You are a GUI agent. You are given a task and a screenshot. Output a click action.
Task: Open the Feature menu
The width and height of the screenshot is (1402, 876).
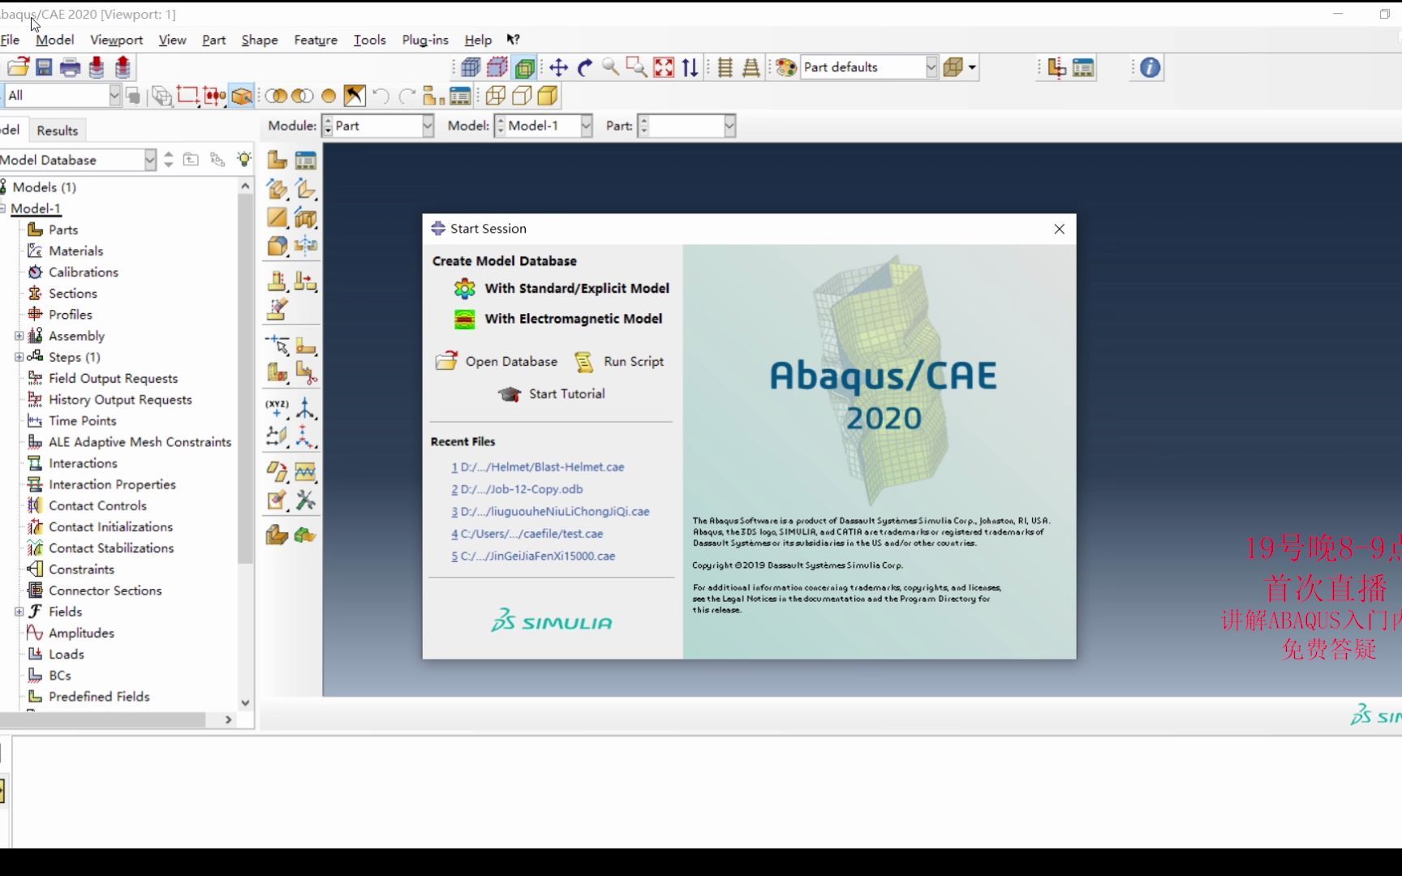tap(316, 40)
